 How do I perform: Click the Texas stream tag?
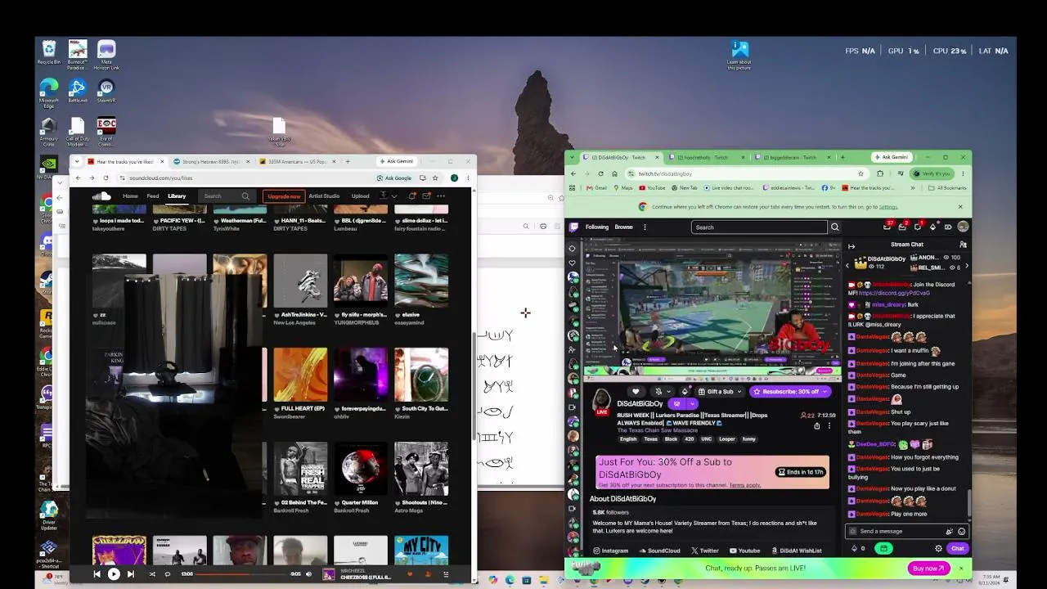[650, 438]
